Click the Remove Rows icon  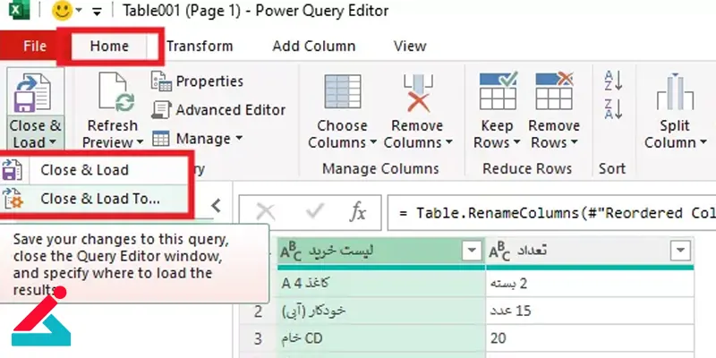coord(554,91)
